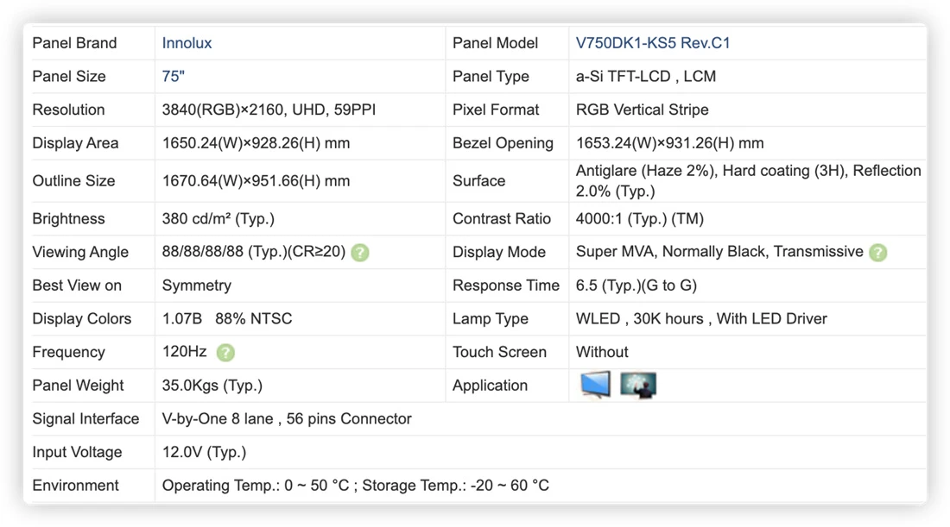Open the V750DK1-KS5 Rev.C1 model link
The height and width of the screenshot is (527, 950).
[653, 43]
